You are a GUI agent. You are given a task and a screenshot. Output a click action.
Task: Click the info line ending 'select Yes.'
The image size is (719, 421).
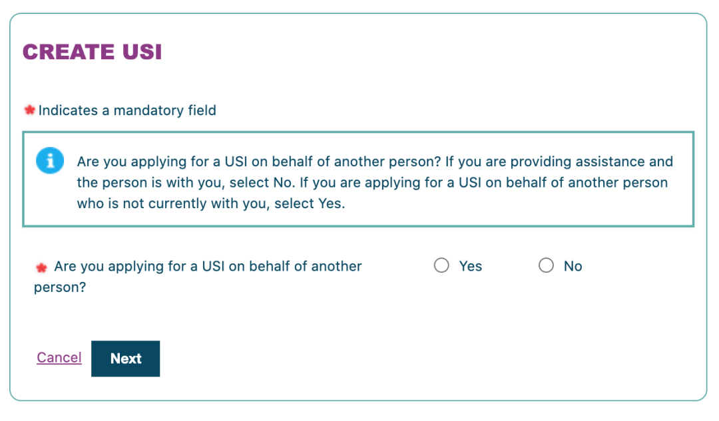[211, 204]
